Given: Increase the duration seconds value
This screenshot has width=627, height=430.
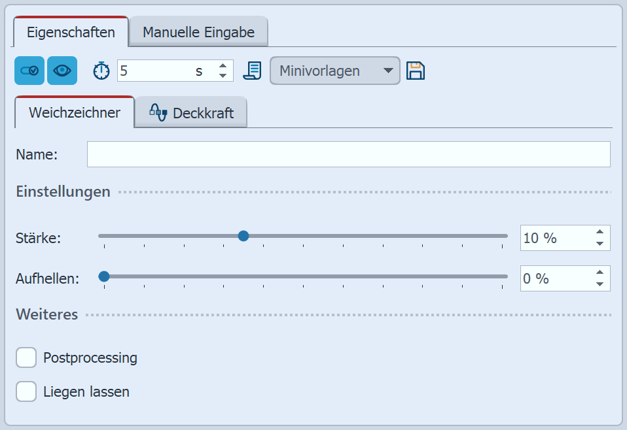Looking at the screenshot, I should (223, 65).
